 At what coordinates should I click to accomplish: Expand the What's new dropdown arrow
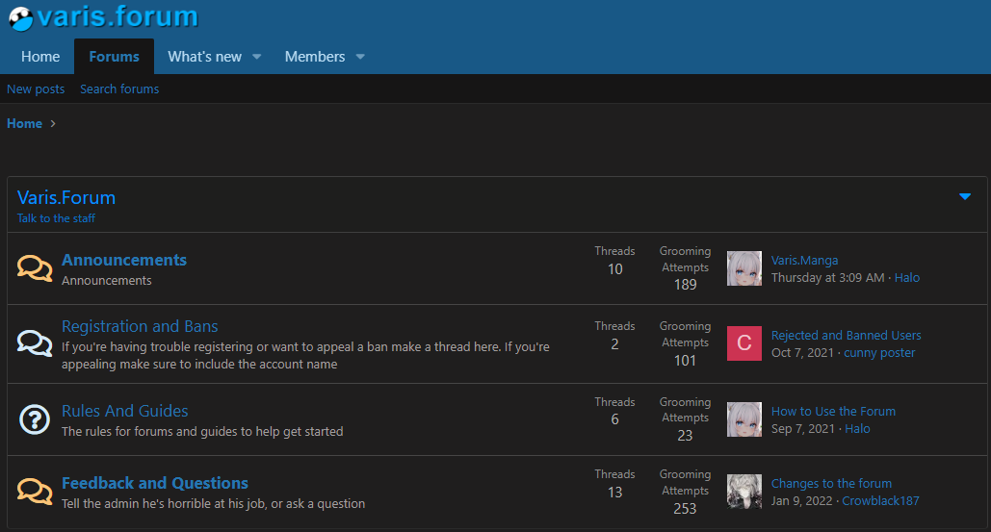pyautogui.click(x=257, y=57)
